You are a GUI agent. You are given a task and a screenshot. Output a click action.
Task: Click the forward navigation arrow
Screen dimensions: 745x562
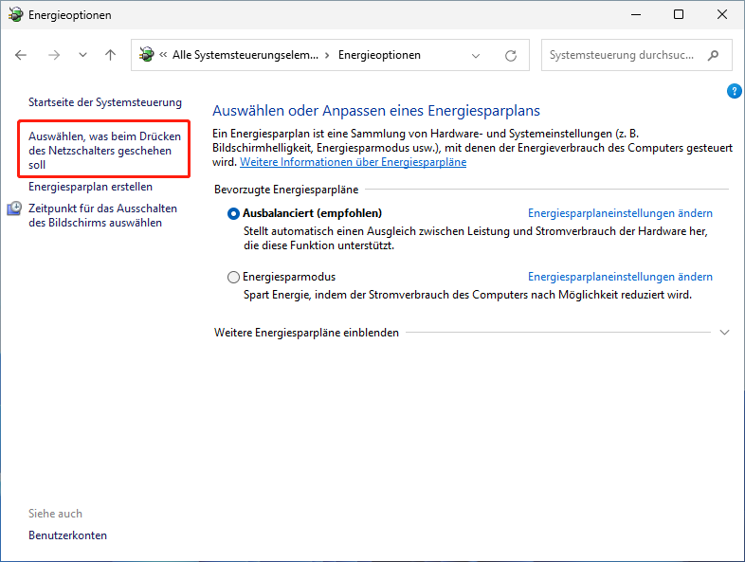click(x=54, y=55)
